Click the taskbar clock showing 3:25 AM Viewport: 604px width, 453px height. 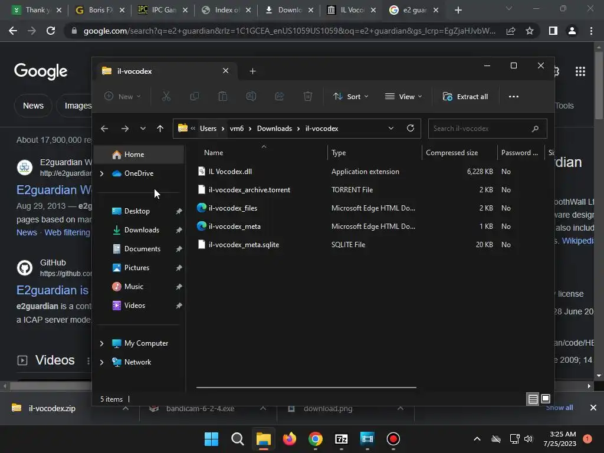560,439
